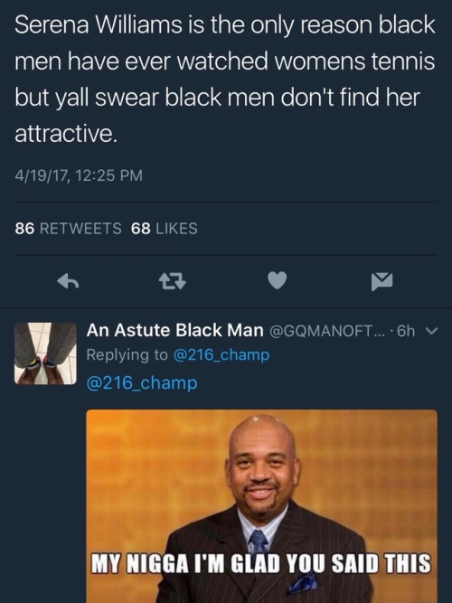Share tweet via envelope message icon

tap(382, 281)
